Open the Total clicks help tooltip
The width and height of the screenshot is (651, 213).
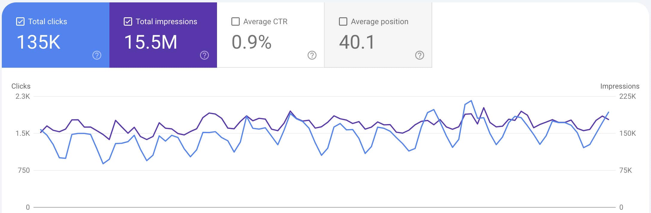coord(96,55)
